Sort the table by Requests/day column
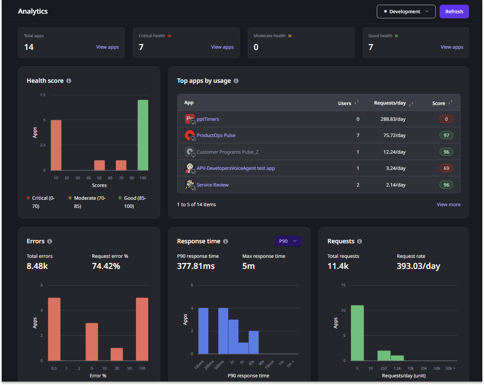Viewport: 484px width, 385px height. point(411,104)
